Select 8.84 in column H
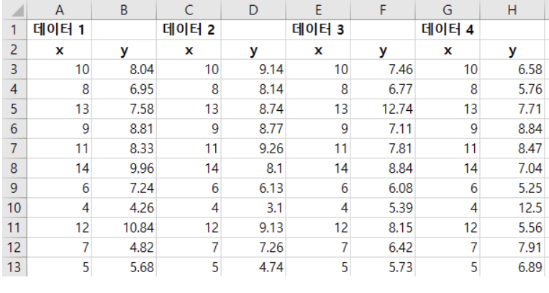Image resolution: width=549 pixels, height=293 pixels. click(x=512, y=129)
